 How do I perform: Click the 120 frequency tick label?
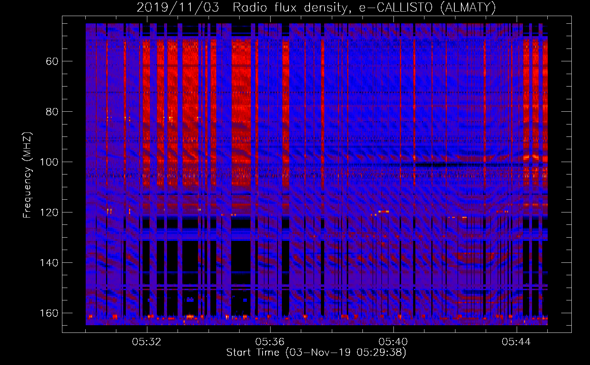(49, 212)
